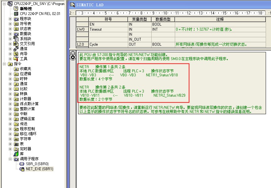This screenshot has width=271, height=188.
Task: Click the lock icon beside the POU comment
Action: pos(73,56)
